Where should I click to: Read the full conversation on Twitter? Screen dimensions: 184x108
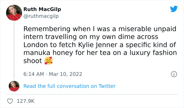pos(69,86)
